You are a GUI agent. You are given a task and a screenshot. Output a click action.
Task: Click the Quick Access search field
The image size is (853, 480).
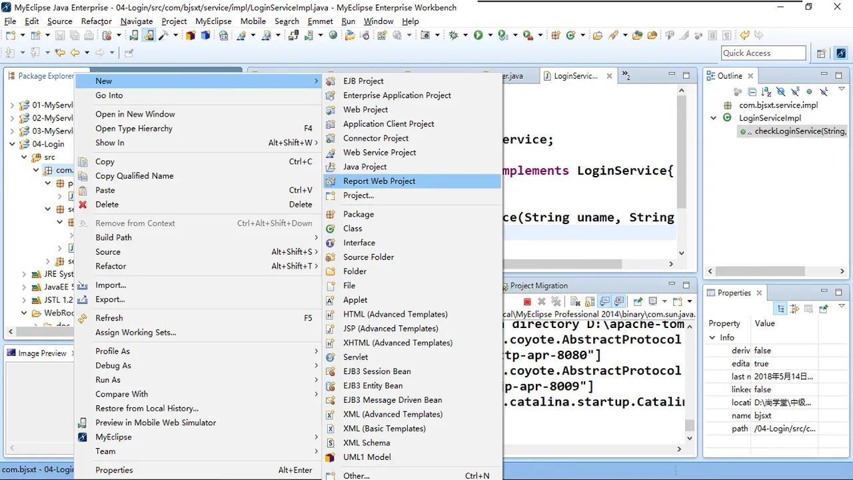click(x=763, y=53)
